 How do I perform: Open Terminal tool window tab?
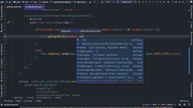(x=8, y=101)
